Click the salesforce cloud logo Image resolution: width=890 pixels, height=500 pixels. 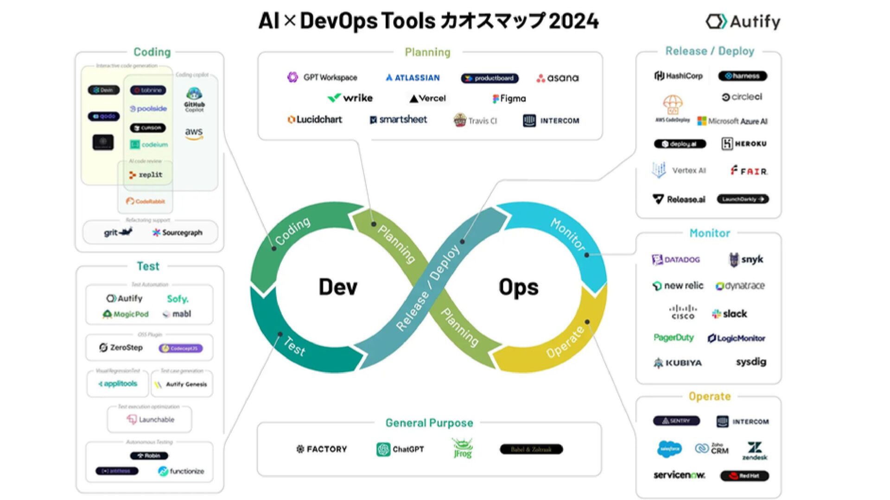tap(669, 449)
